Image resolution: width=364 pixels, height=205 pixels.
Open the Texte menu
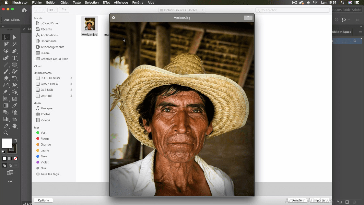[76, 3]
